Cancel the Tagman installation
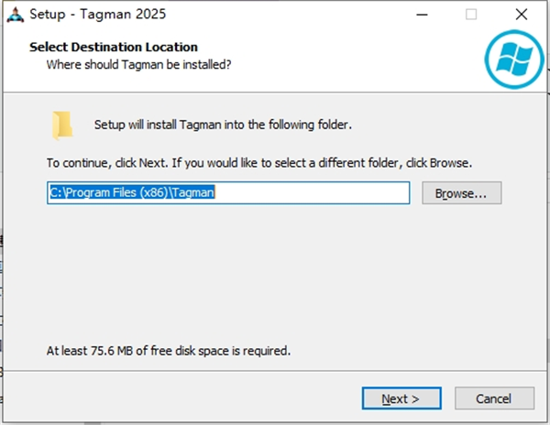 494,398
